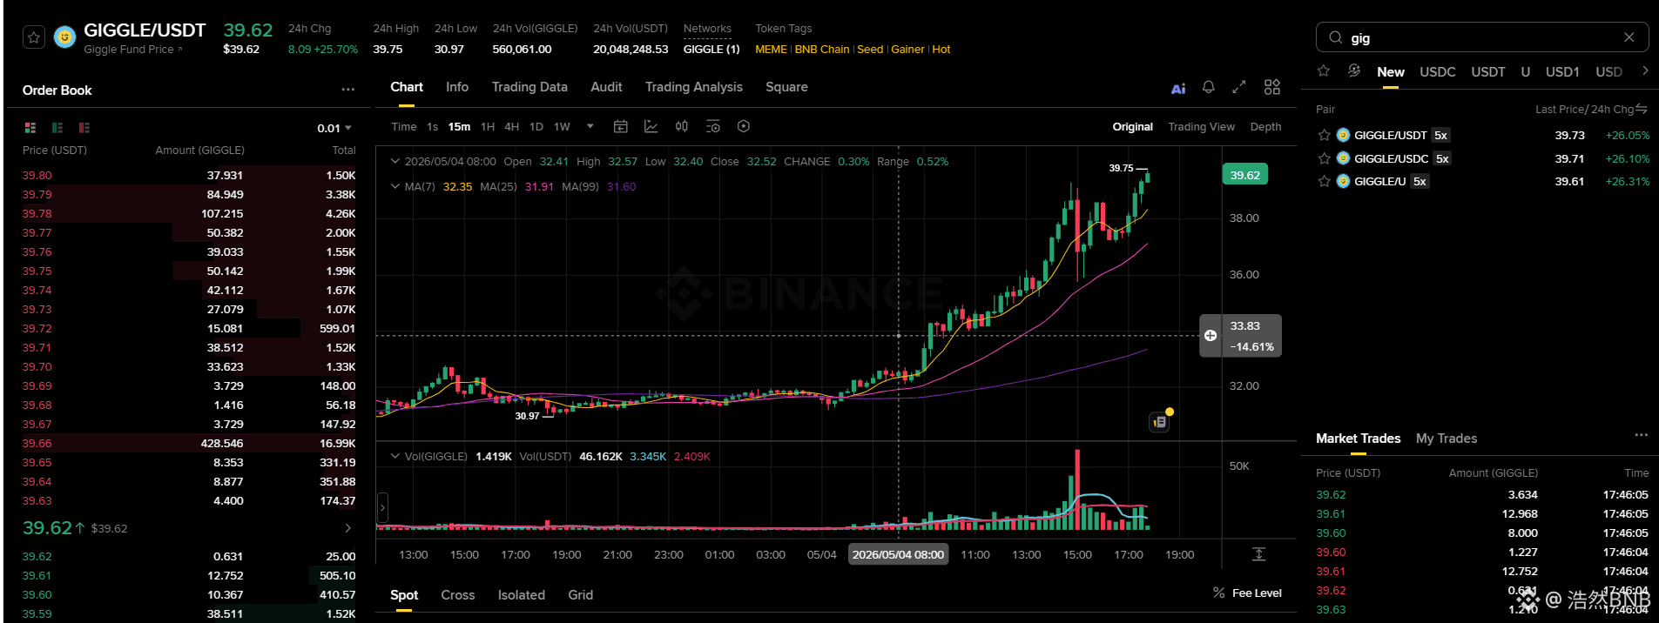Expand volume panel side arrow handle
This screenshot has width=1659, height=623.
tap(382, 507)
